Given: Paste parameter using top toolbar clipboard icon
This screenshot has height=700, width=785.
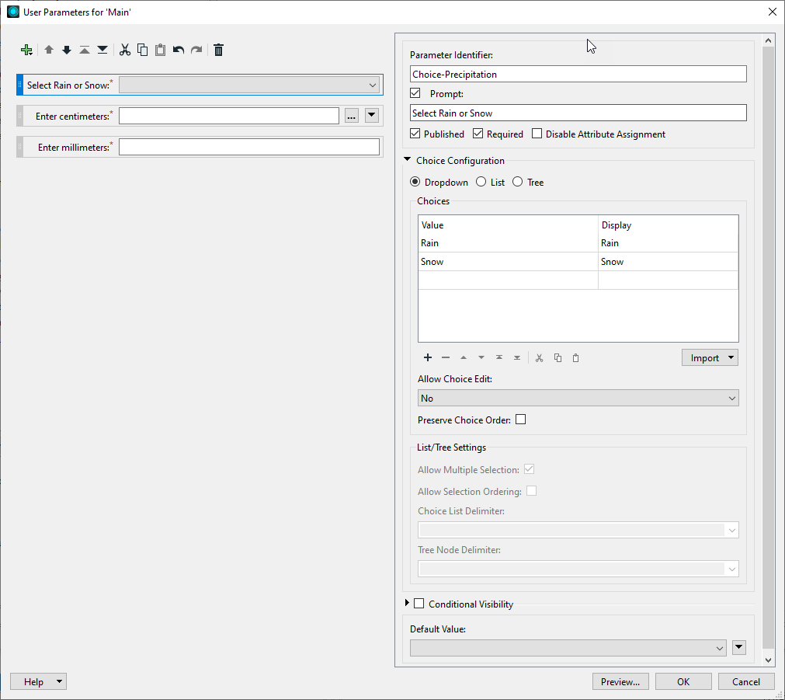Looking at the screenshot, I should coord(160,50).
